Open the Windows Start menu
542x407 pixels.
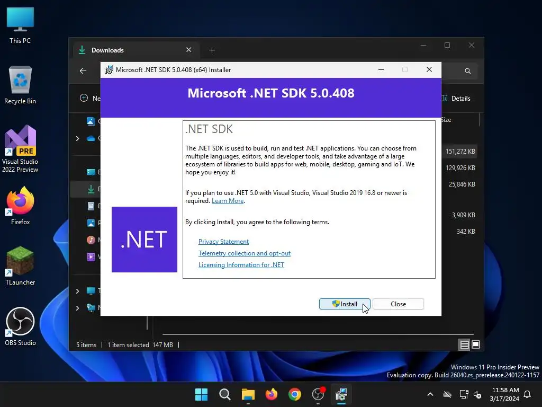202,394
